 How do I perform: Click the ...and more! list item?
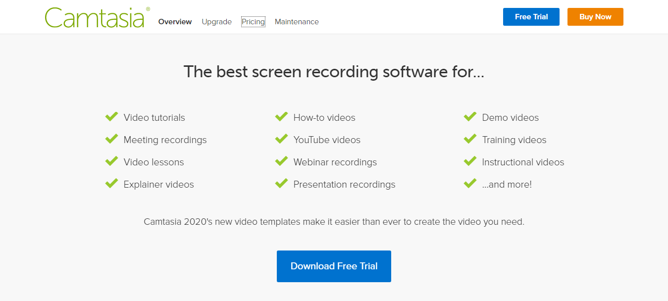(507, 184)
